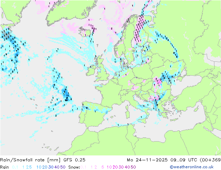Select the snow legend 0.1 value

click(x=83, y=167)
